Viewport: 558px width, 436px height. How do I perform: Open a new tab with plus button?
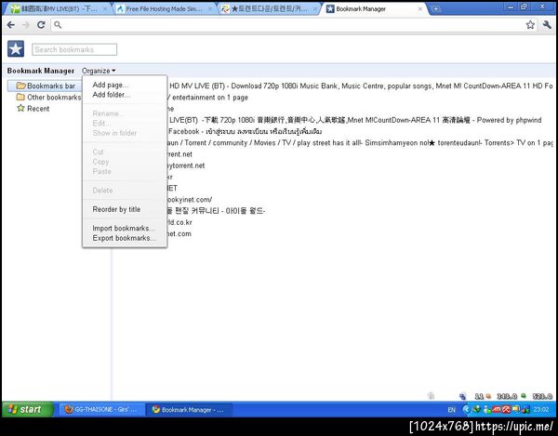(x=435, y=9)
